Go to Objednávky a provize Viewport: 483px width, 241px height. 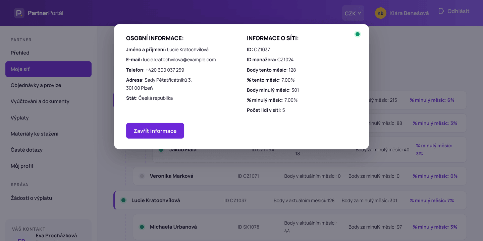(48, 85)
